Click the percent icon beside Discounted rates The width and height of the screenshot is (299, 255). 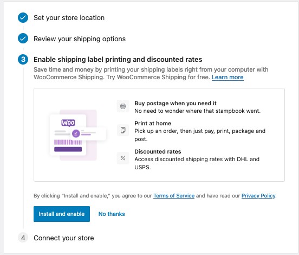pos(123,158)
